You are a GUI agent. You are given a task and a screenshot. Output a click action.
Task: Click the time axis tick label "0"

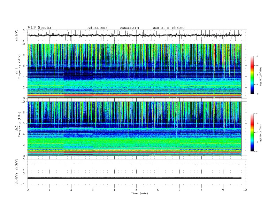click(28, 190)
